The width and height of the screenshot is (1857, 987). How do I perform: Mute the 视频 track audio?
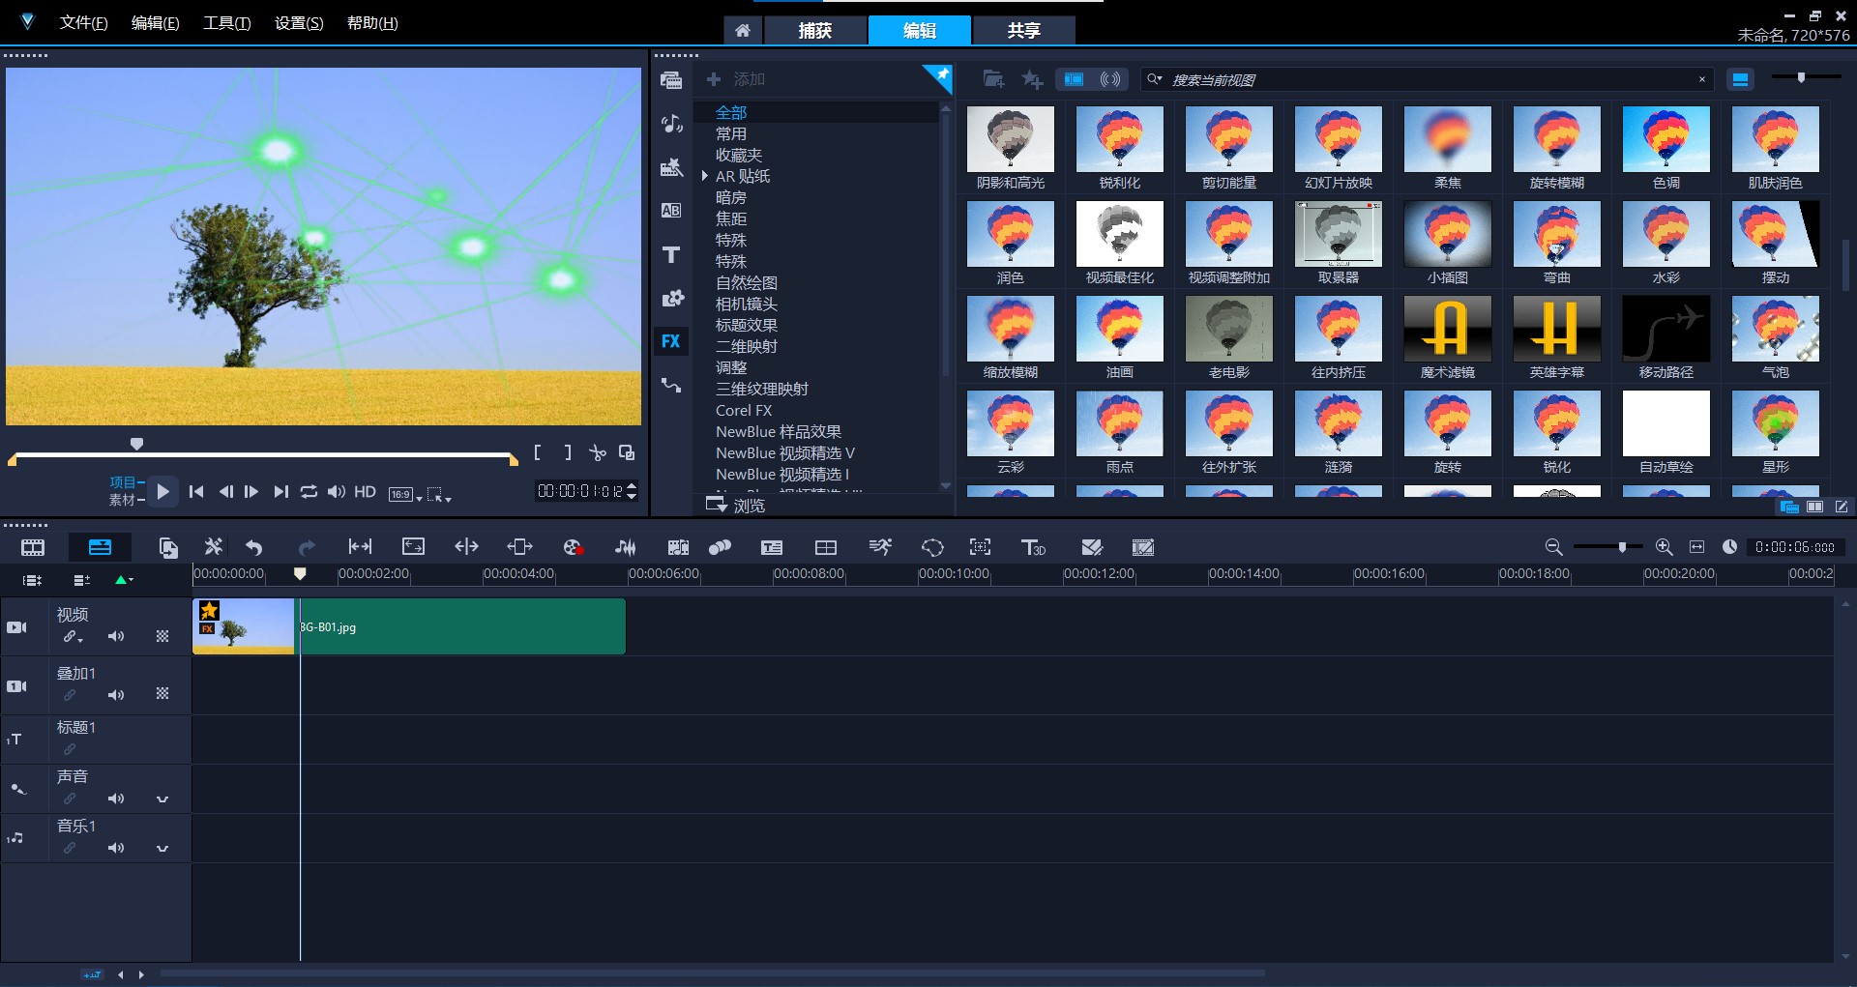pyautogui.click(x=116, y=636)
